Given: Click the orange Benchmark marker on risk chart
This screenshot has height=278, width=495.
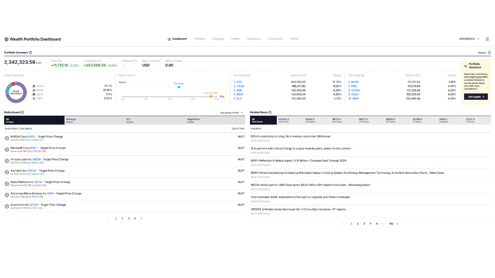Looking at the screenshot, I should coord(211,96).
